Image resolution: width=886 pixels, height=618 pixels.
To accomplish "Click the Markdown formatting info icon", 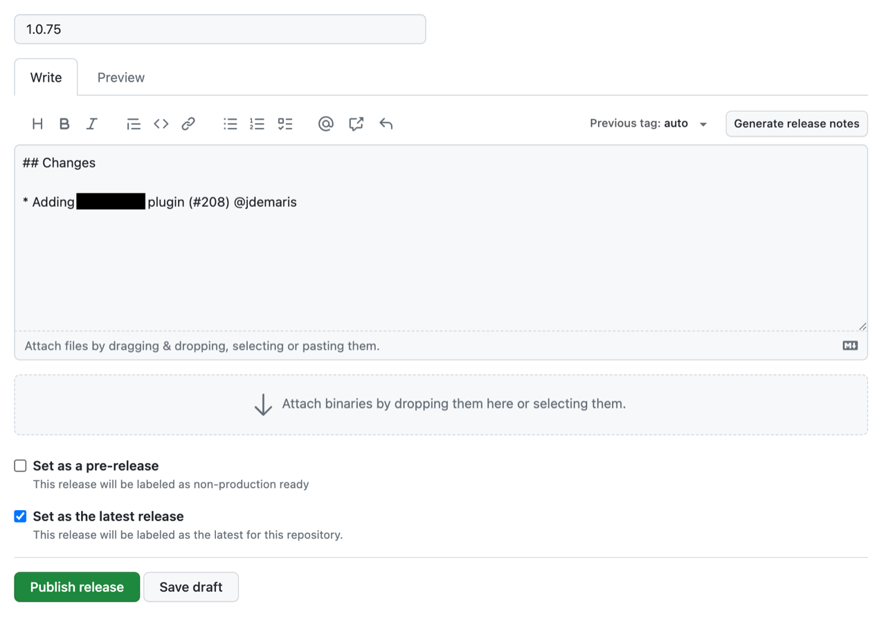I will (850, 345).
